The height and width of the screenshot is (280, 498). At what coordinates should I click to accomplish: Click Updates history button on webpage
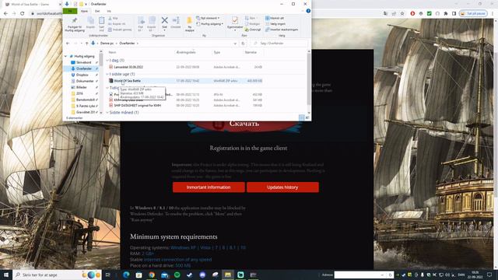pos(282,187)
